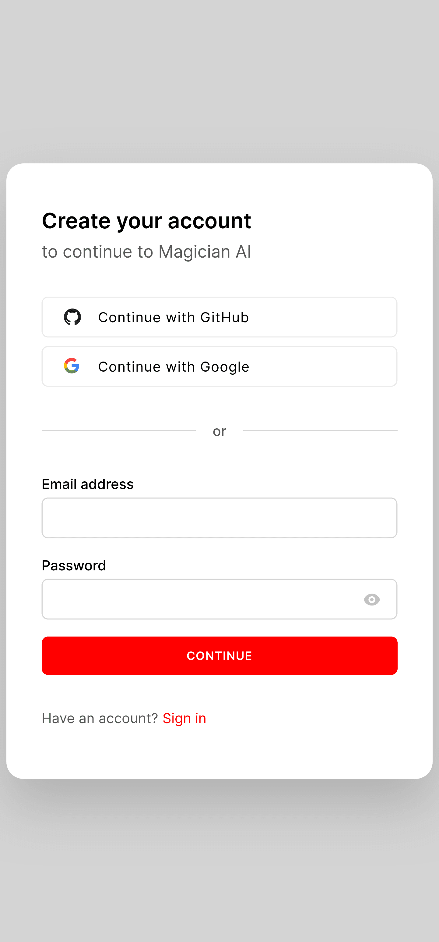The height and width of the screenshot is (942, 439).
Task: Click the multicolored Google G logo
Action: (x=72, y=366)
